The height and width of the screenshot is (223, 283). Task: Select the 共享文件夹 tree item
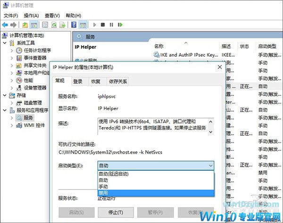coord(35,65)
